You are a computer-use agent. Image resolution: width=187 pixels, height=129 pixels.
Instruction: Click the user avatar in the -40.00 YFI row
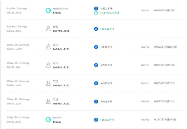tap(48, 101)
